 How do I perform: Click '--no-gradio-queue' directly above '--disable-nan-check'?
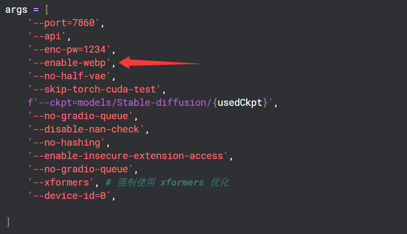(x=84, y=116)
